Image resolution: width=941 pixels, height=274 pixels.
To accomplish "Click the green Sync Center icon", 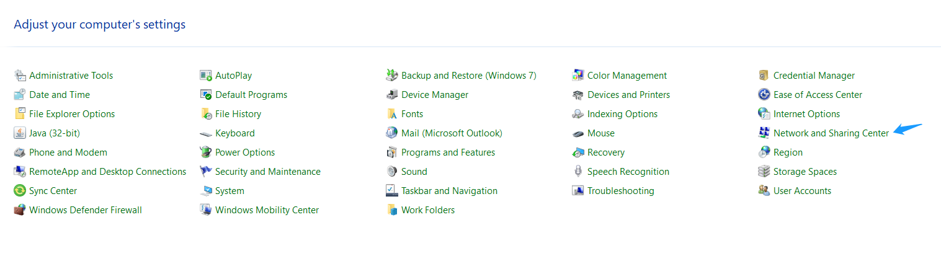I will point(19,191).
